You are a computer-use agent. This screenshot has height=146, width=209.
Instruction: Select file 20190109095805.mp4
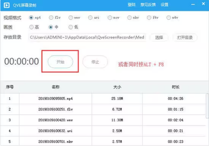(x=56, y=99)
